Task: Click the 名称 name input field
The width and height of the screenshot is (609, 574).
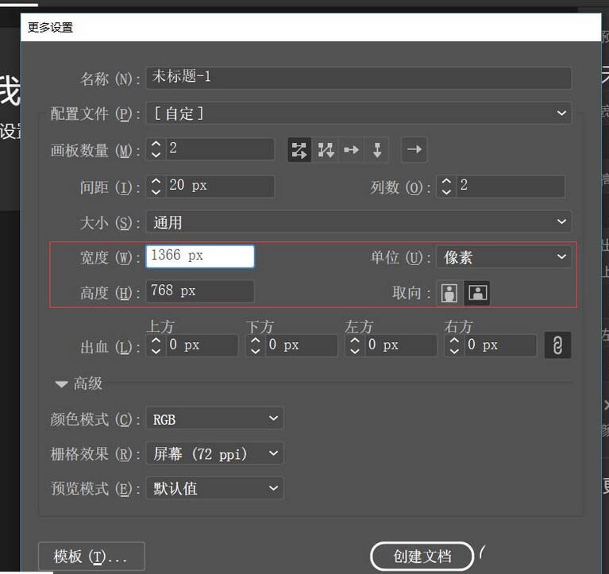Action: (358, 77)
